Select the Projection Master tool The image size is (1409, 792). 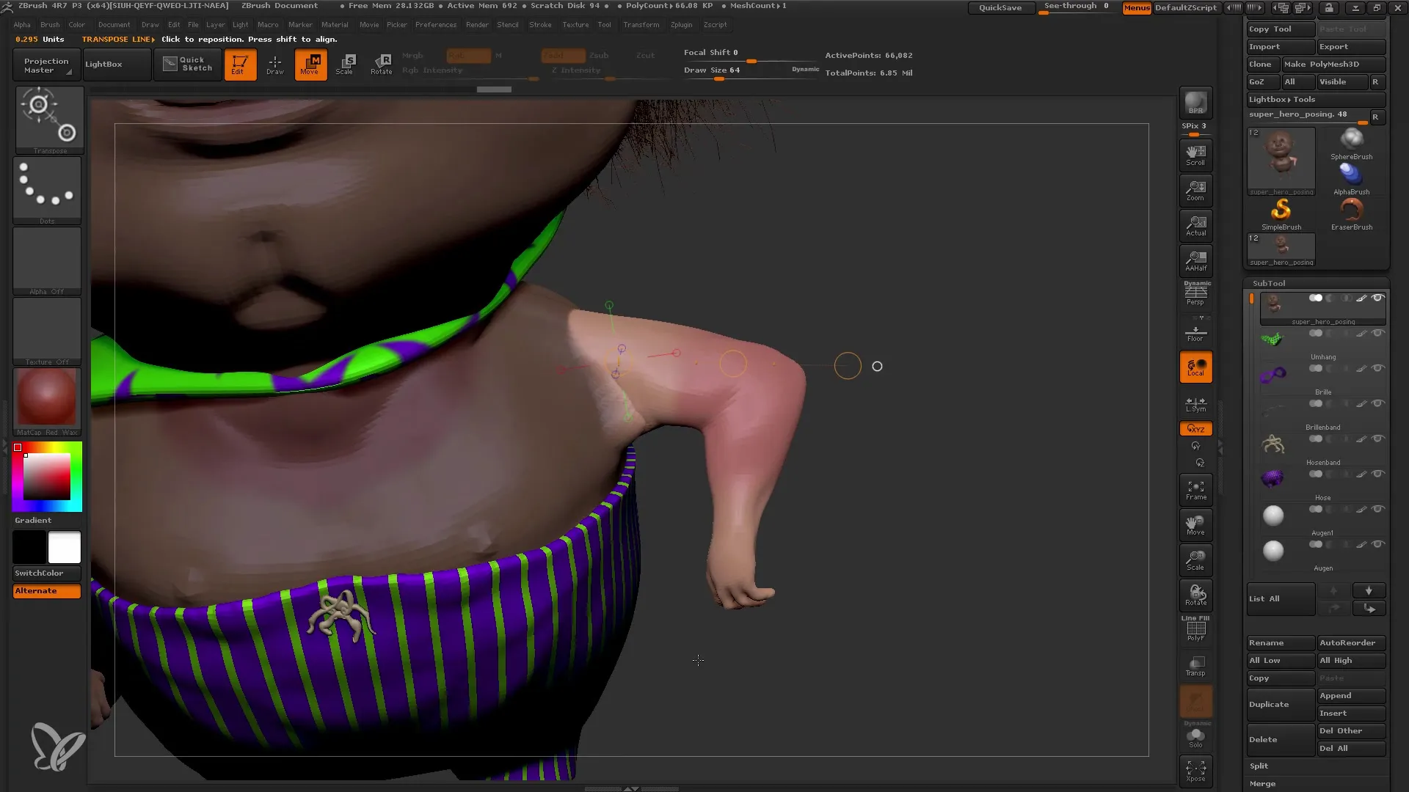tap(45, 64)
